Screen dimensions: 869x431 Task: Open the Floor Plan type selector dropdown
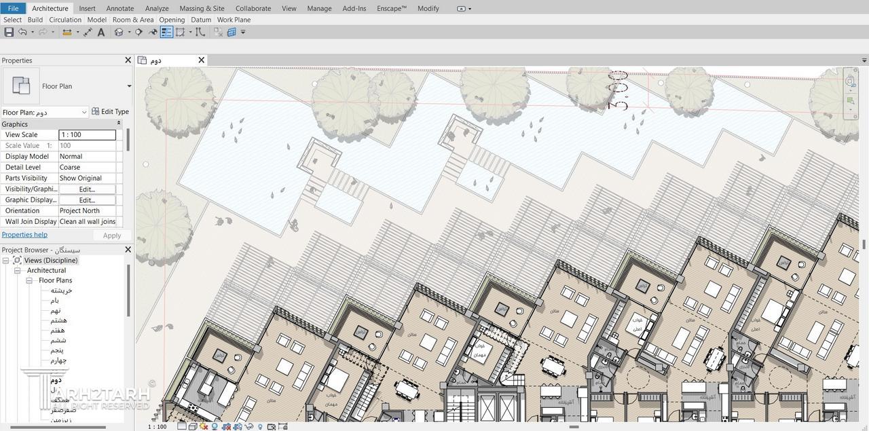coord(129,86)
